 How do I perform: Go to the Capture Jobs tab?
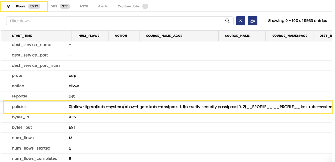tap(129, 6)
